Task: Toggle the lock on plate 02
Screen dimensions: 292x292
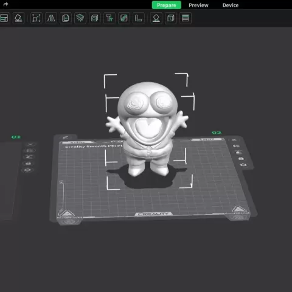Action: click(x=241, y=158)
